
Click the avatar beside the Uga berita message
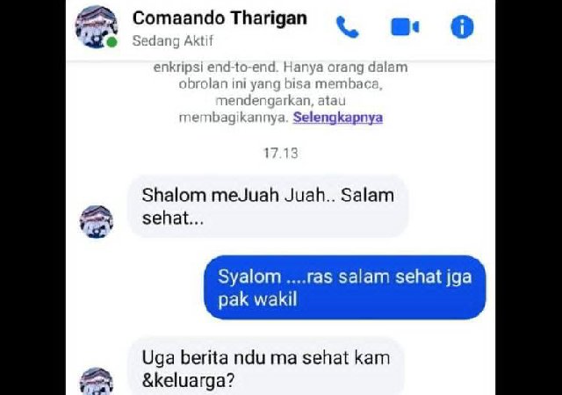tap(96, 381)
